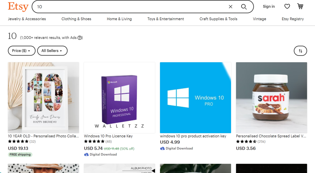This screenshot has width=315, height=173.
Task: Open Craft Supplies & Tools category
Action: (x=218, y=19)
